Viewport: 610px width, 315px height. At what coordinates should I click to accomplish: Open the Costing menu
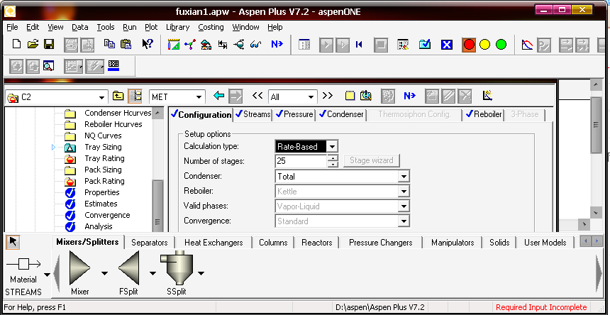[211, 27]
